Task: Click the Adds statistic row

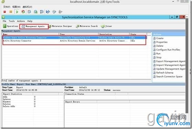Action: pos(19,97)
